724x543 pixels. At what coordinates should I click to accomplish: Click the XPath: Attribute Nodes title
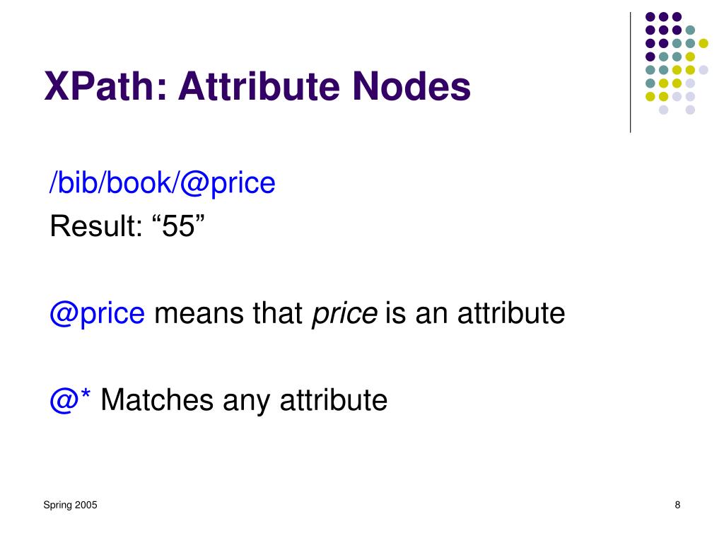coord(257,86)
